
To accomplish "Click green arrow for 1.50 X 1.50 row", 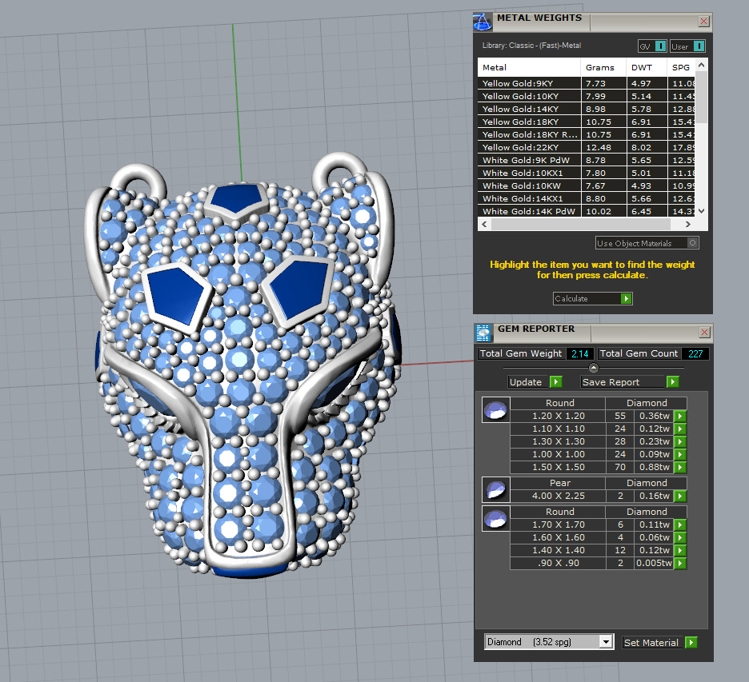I will (679, 467).
